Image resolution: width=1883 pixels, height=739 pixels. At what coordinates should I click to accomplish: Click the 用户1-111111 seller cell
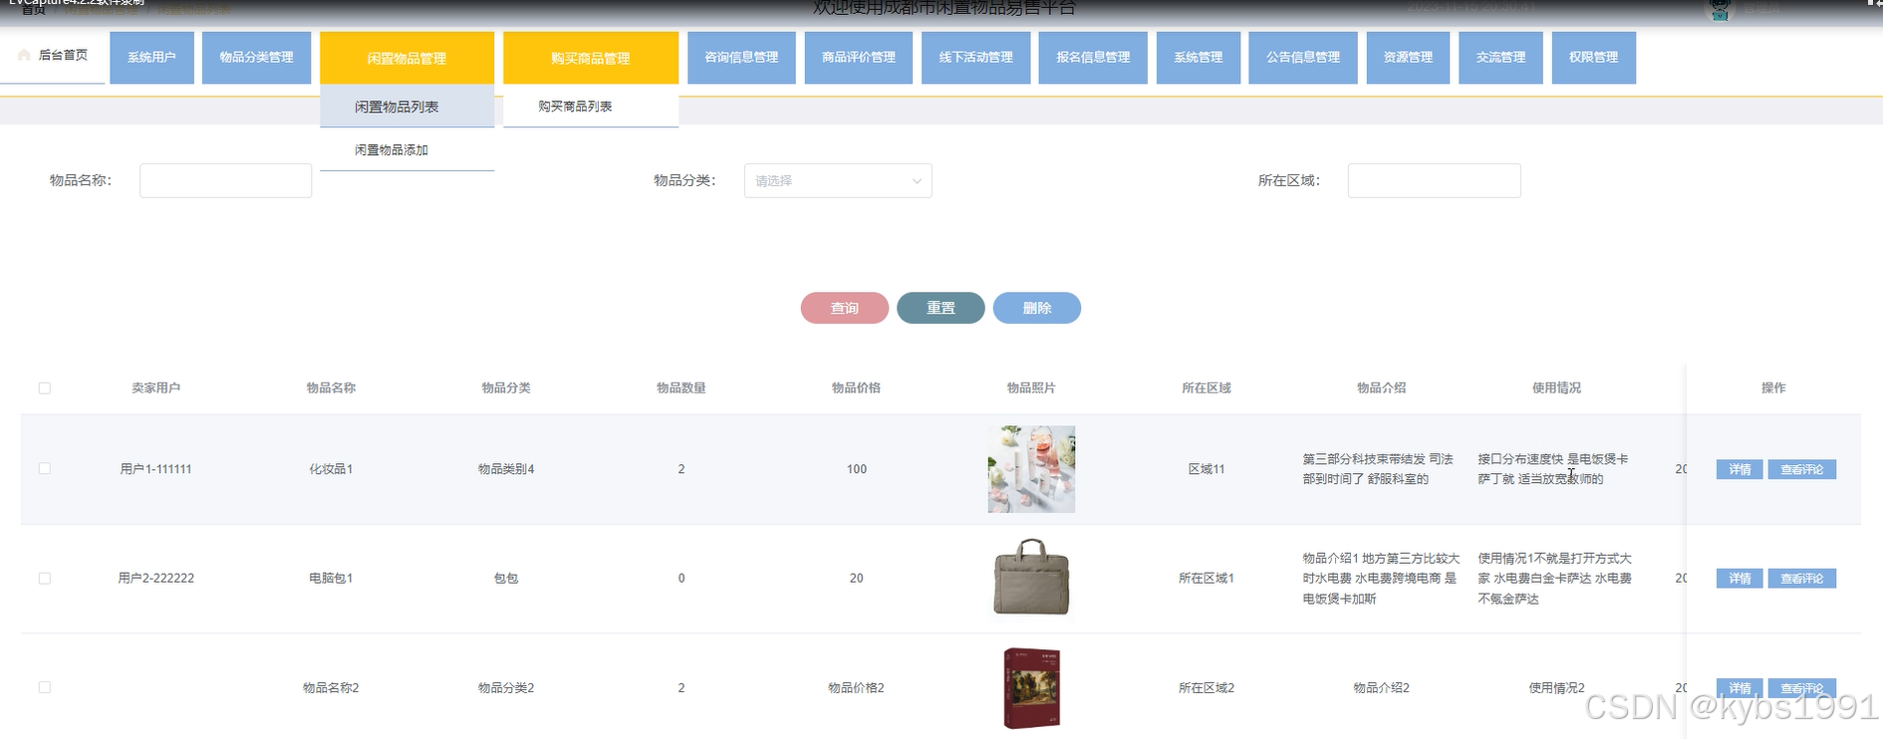[x=156, y=469]
